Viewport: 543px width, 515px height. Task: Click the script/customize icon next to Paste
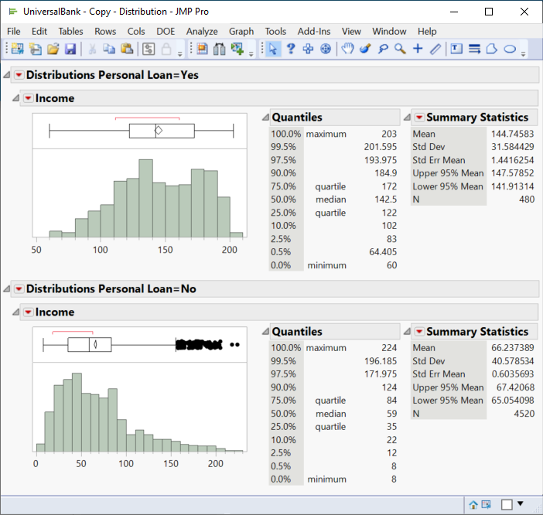(149, 49)
